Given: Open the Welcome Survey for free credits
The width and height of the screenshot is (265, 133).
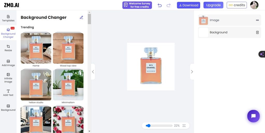Looking at the screenshot, I should pos(137,5).
